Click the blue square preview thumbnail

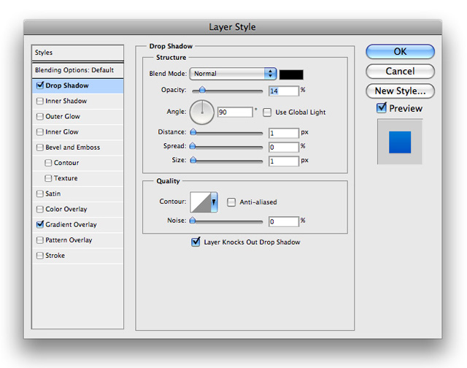(400, 142)
